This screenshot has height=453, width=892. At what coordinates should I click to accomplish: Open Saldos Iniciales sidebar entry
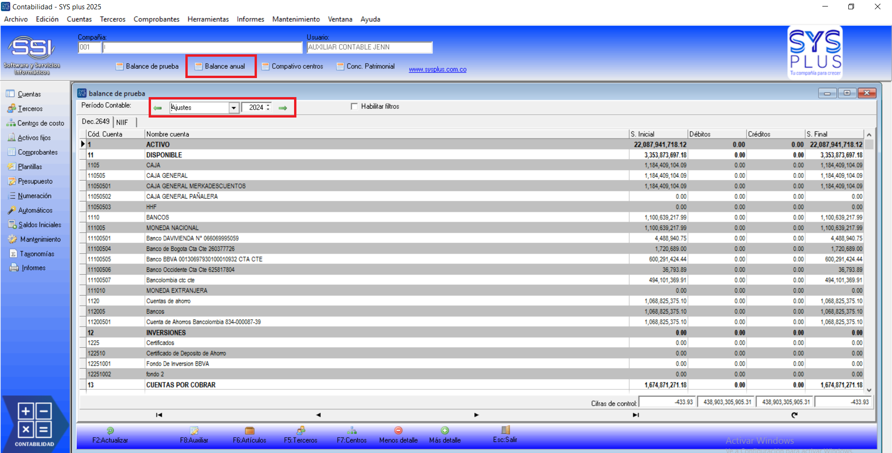[34, 225]
